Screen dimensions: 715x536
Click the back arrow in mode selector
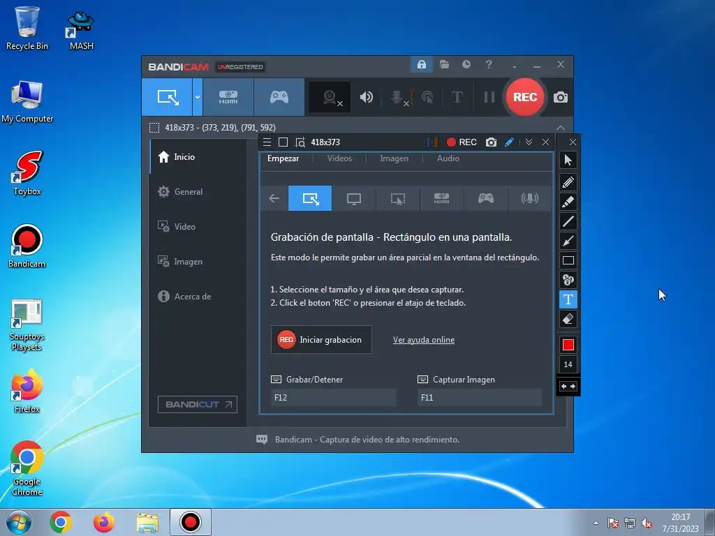tap(274, 198)
